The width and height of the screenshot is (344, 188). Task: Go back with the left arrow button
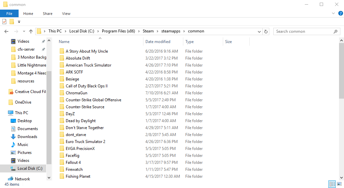[x=6, y=31]
